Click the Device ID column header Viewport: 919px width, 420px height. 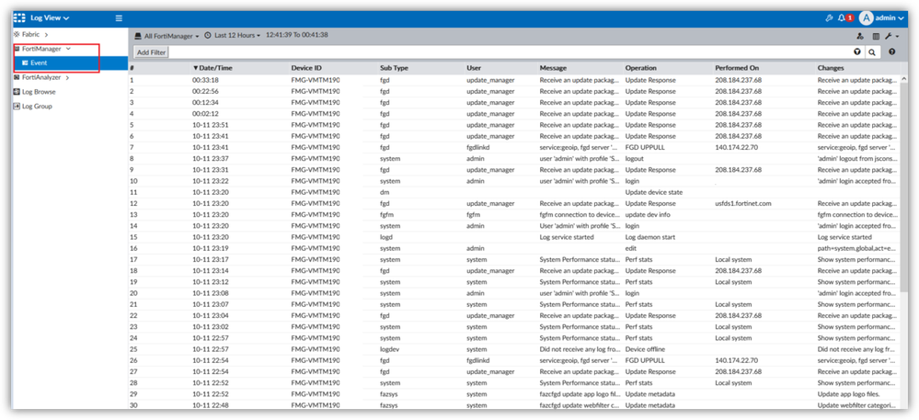306,68
